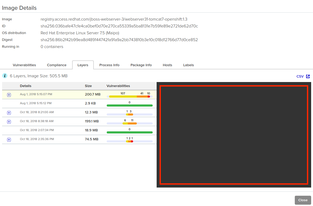The height and width of the screenshot is (206, 313).
Task: Click the CSV export icon
Action: [308, 76]
